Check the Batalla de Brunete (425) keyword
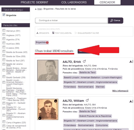 (4, 51)
